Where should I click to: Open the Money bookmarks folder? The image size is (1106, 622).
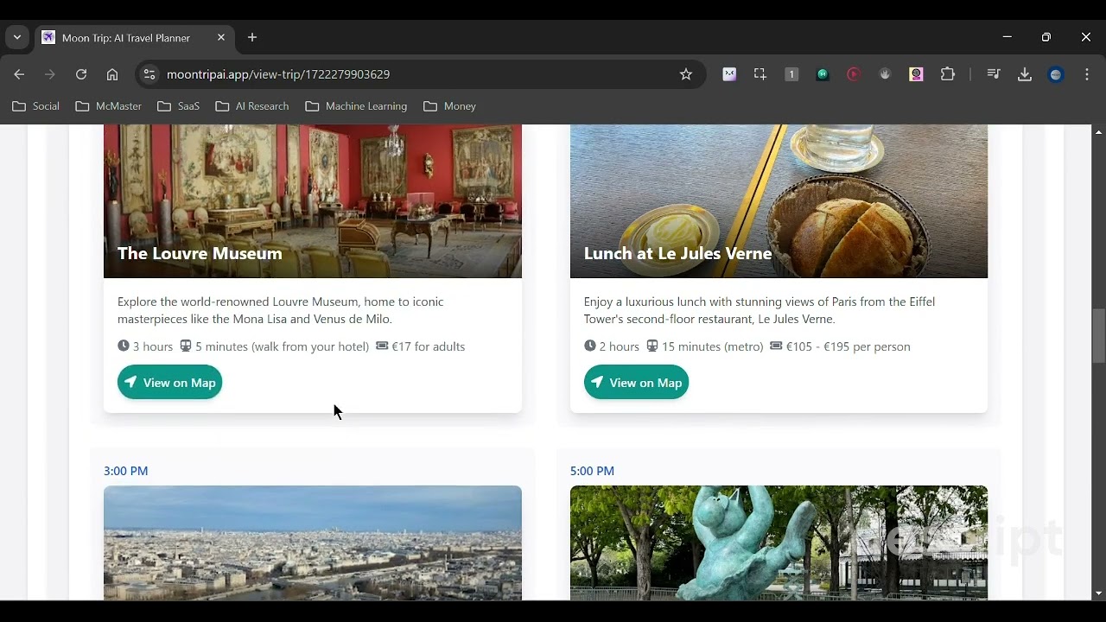coord(450,106)
